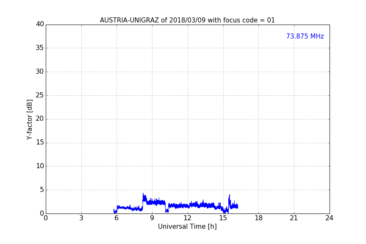The image size is (366, 244).
Task: Click the x-axis tick label '15'
Action: coord(223,218)
